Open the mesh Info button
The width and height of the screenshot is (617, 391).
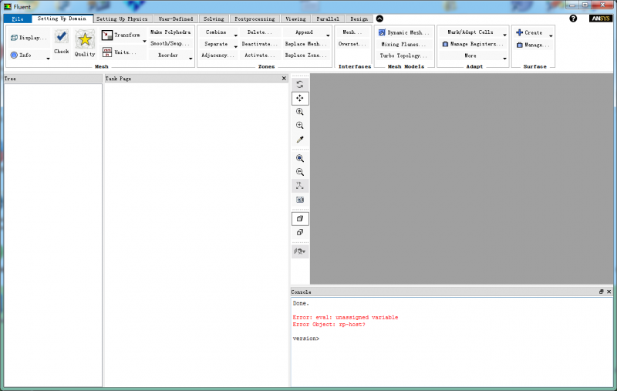(22, 55)
